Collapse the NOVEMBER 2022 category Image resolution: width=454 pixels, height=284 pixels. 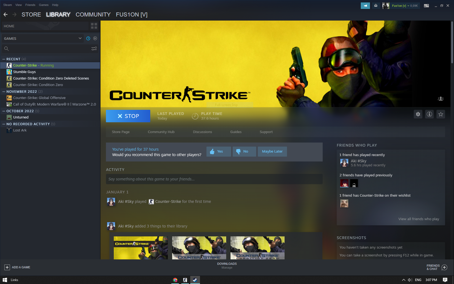click(4, 91)
